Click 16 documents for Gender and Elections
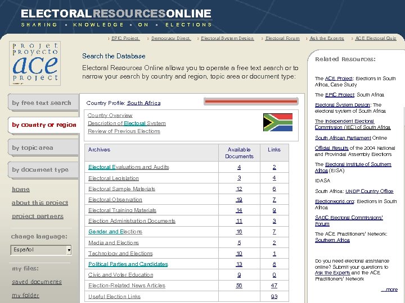This screenshot has width=405, height=303. click(239, 232)
